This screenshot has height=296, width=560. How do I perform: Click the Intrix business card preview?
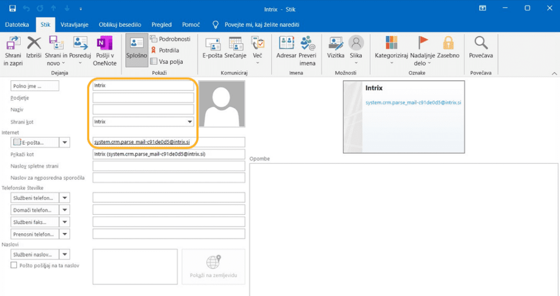[x=404, y=117]
